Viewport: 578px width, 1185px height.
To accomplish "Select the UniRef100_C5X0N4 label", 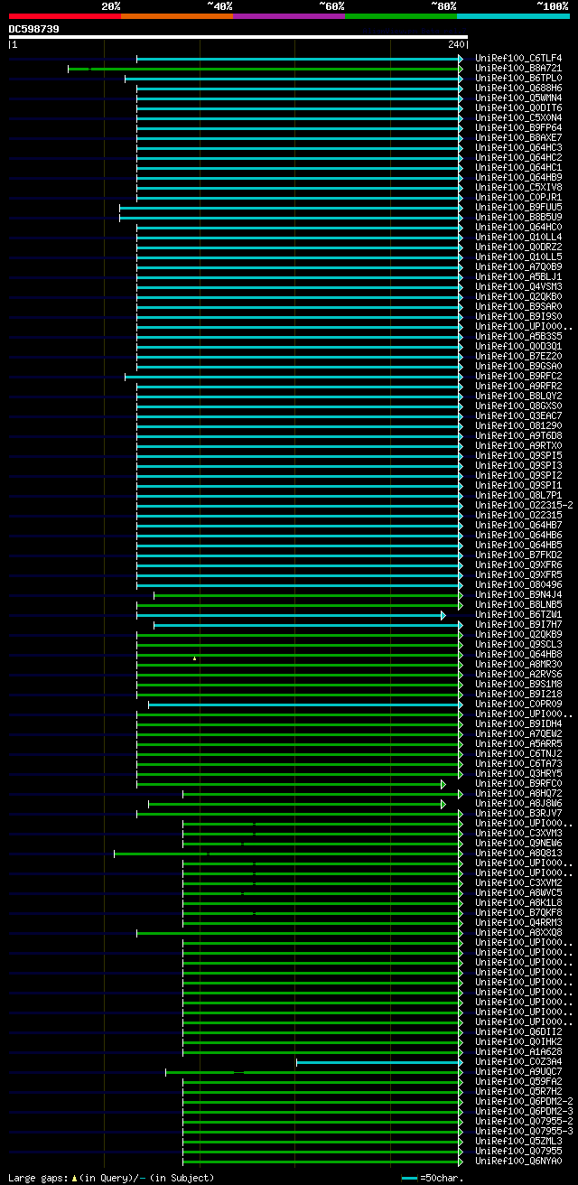I will [518, 118].
